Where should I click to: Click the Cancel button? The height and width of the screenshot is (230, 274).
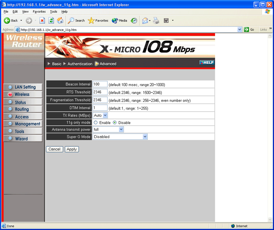(54, 149)
